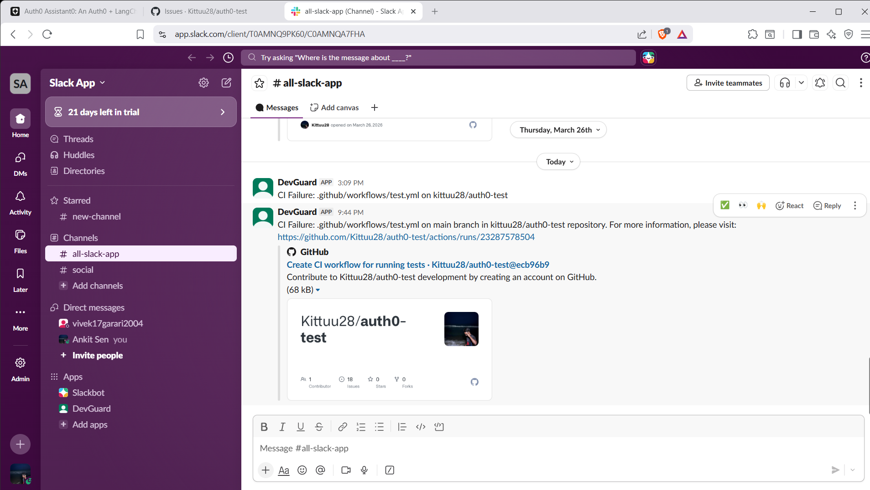The image size is (870, 490).
Task: Toggle bulleted list formatting
Action: (379, 427)
